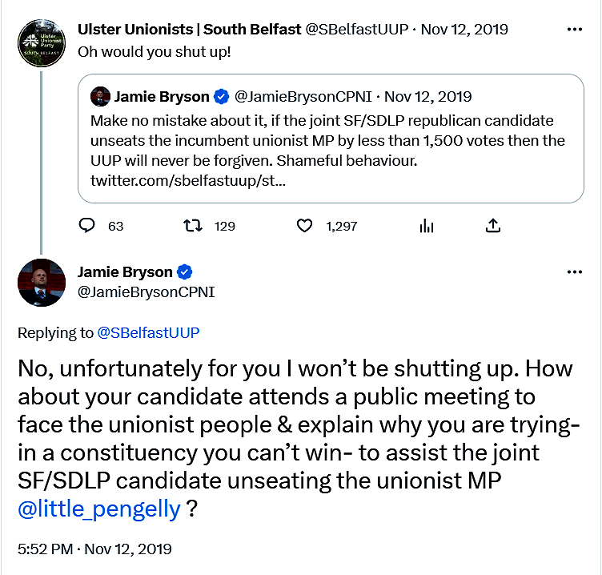
Task: Click the retweet icon showing 129
Action: coord(193,226)
